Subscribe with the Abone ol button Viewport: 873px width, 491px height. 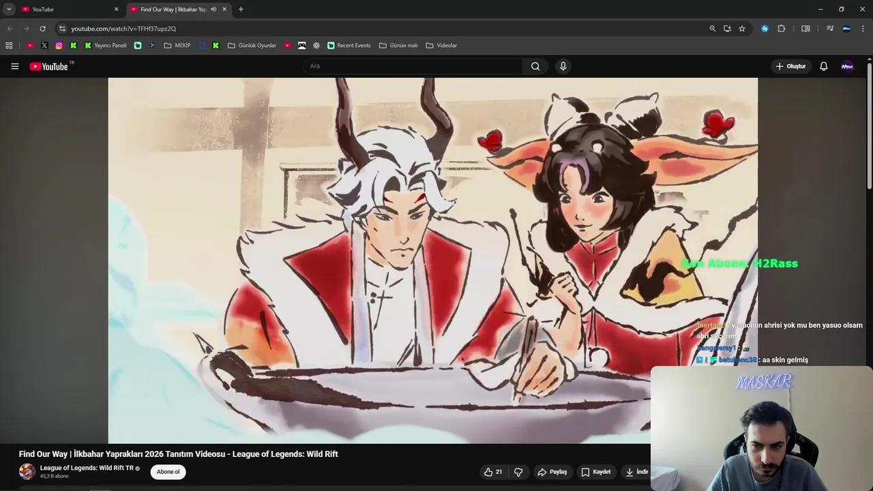point(168,472)
